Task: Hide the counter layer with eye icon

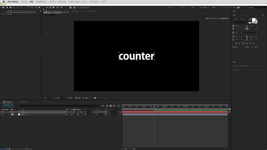Action: [x=2, y=112]
